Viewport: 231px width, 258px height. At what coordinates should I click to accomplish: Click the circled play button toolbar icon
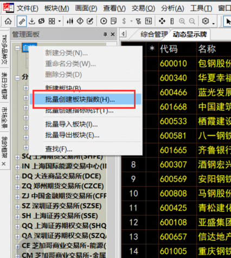click(x=104, y=21)
